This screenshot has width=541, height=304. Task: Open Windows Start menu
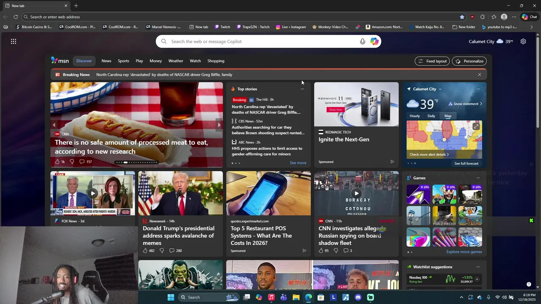pyautogui.click(x=171, y=297)
